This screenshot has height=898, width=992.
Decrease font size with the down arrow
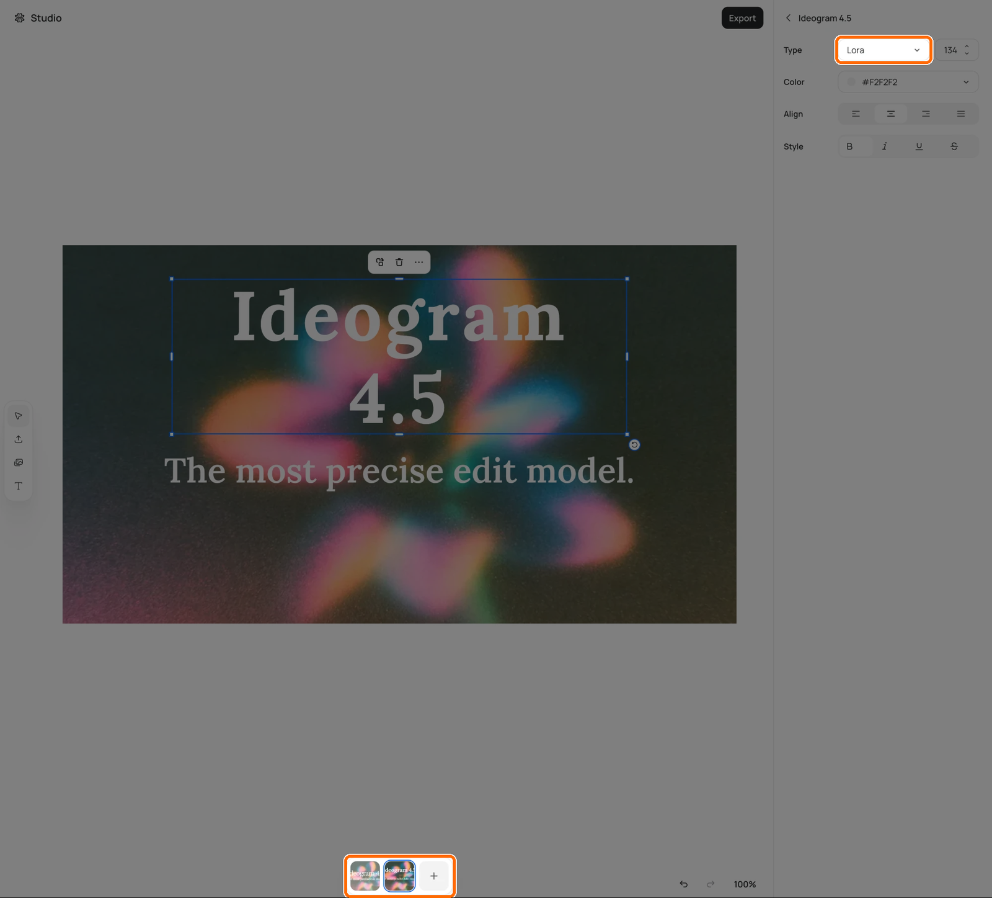pyautogui.click(x=967, y=53)
